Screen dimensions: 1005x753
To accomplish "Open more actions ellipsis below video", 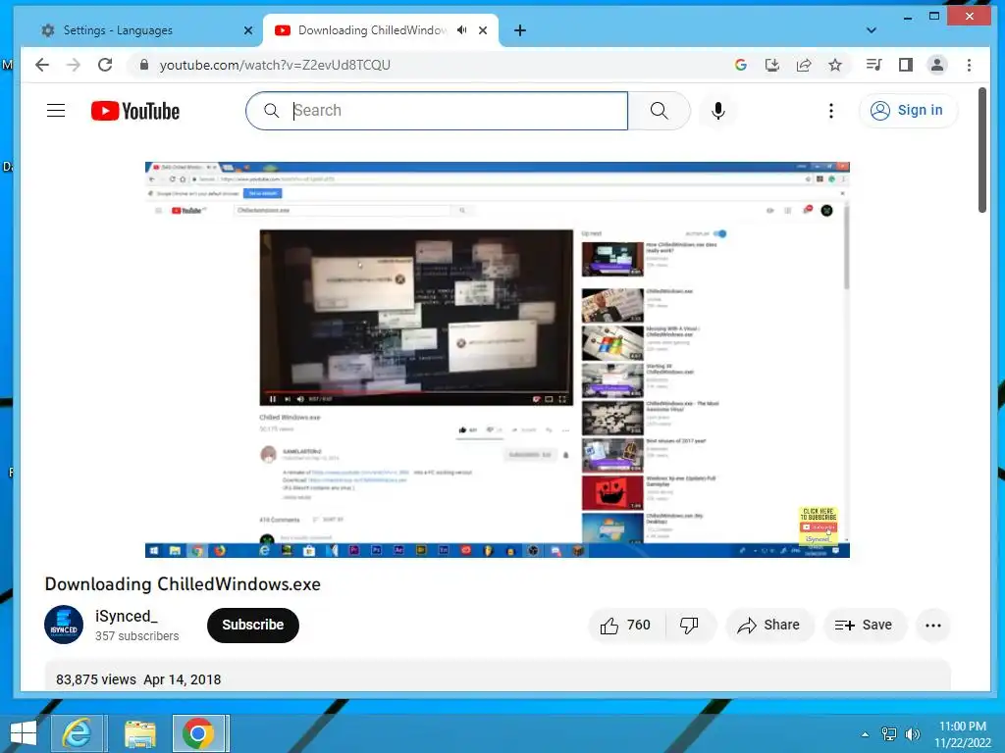I will coord(933,625).
